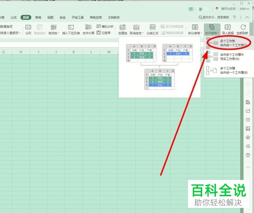Open the three-dot more options menu
This screenshot has width=254, height=213.
241,17
